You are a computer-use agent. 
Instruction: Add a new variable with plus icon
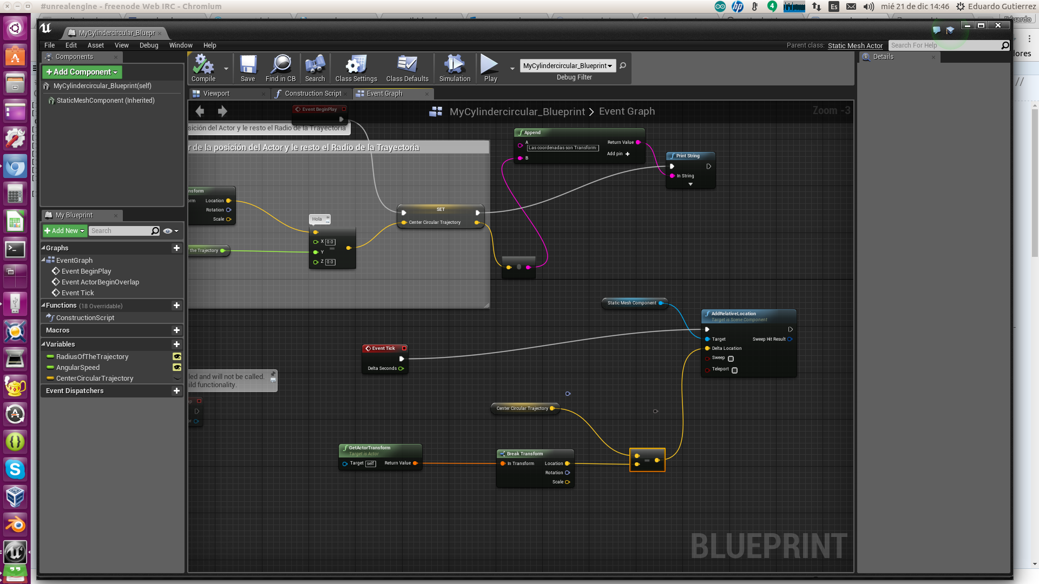pos(176,344)
